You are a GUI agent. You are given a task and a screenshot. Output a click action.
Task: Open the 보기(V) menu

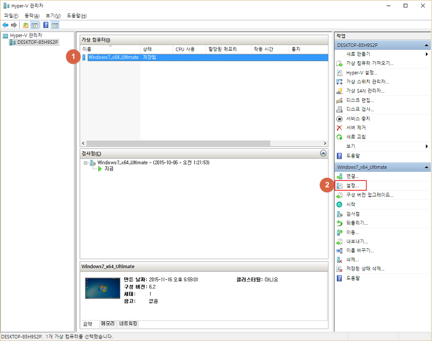53,15
